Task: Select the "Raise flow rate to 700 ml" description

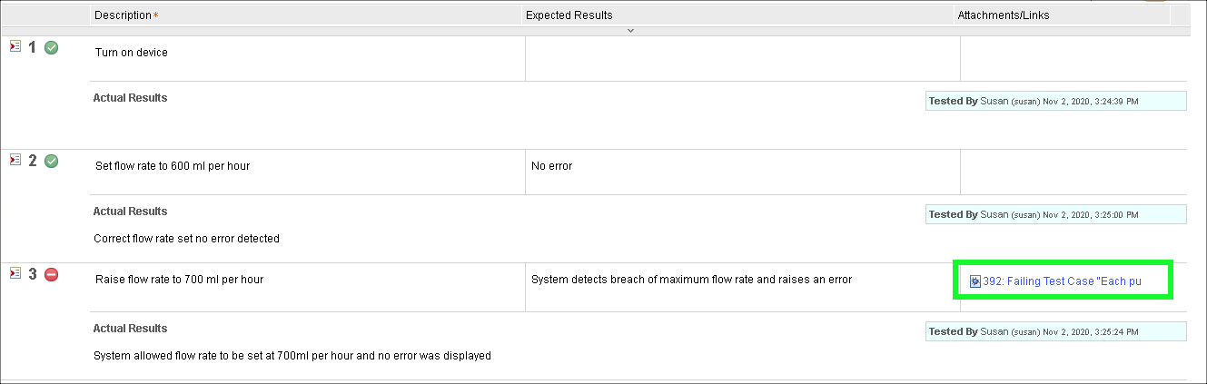Action: point(179,280)
